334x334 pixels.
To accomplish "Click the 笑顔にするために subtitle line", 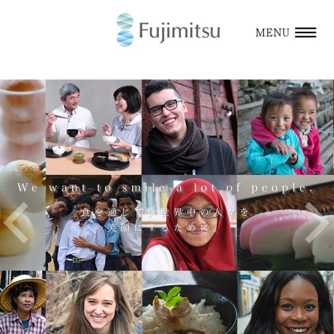I will tap(163, 228).
